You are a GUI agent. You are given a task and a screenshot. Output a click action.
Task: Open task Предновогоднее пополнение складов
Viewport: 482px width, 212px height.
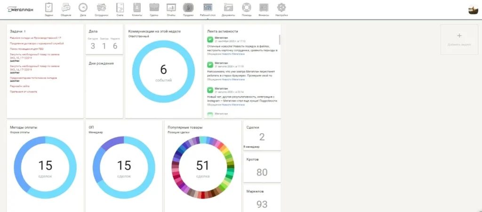(x=33, y=78)
